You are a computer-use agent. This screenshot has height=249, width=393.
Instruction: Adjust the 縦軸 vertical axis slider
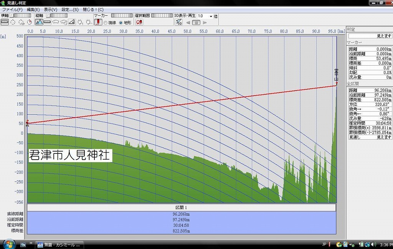pos(59,15)
